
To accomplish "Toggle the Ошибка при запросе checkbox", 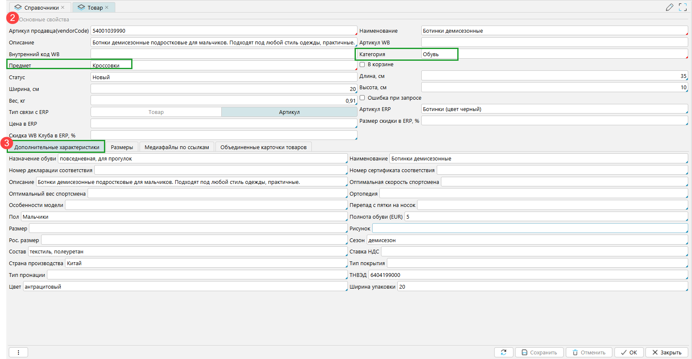I will click(362, 98).
